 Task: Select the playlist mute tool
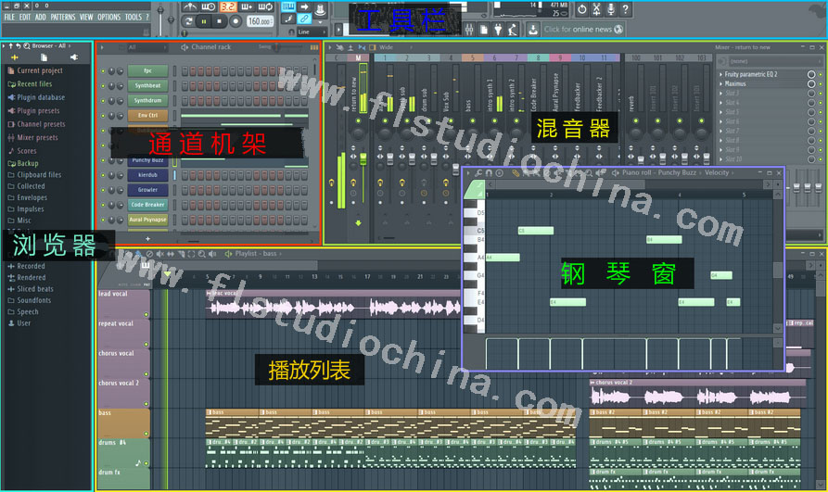pyautogui.click(x=159, y=254)
